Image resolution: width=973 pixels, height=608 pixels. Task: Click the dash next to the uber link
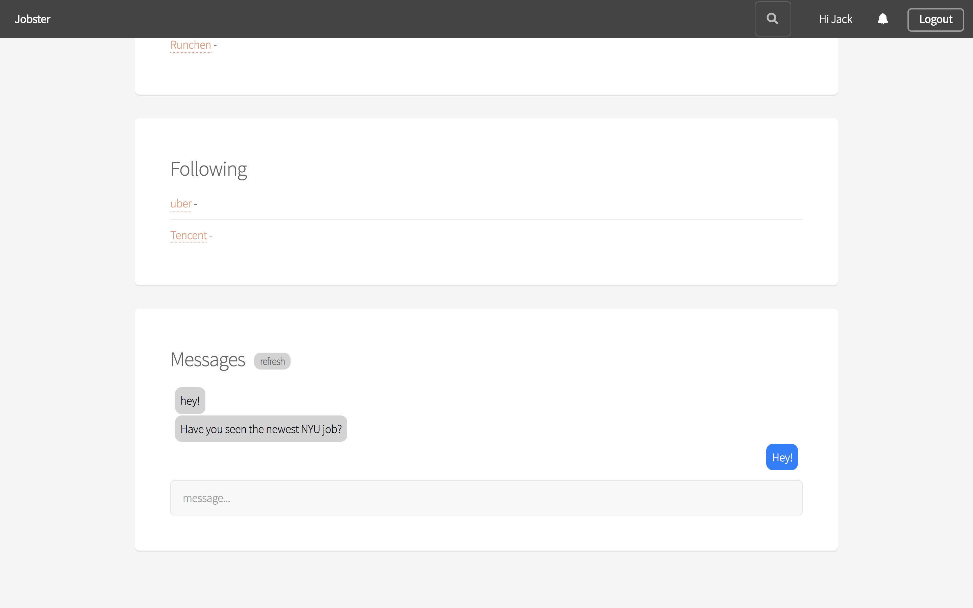[x=195, y=205]
